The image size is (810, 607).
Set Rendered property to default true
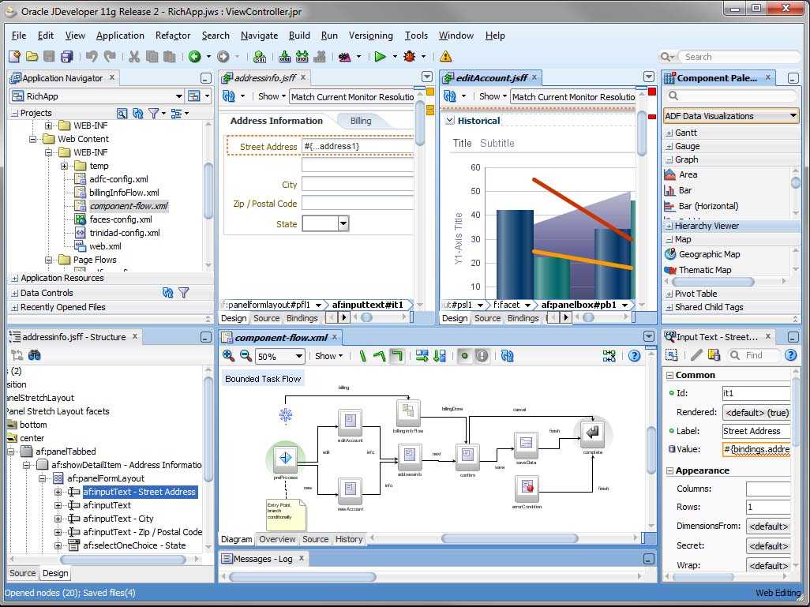(x=756, y=412)
